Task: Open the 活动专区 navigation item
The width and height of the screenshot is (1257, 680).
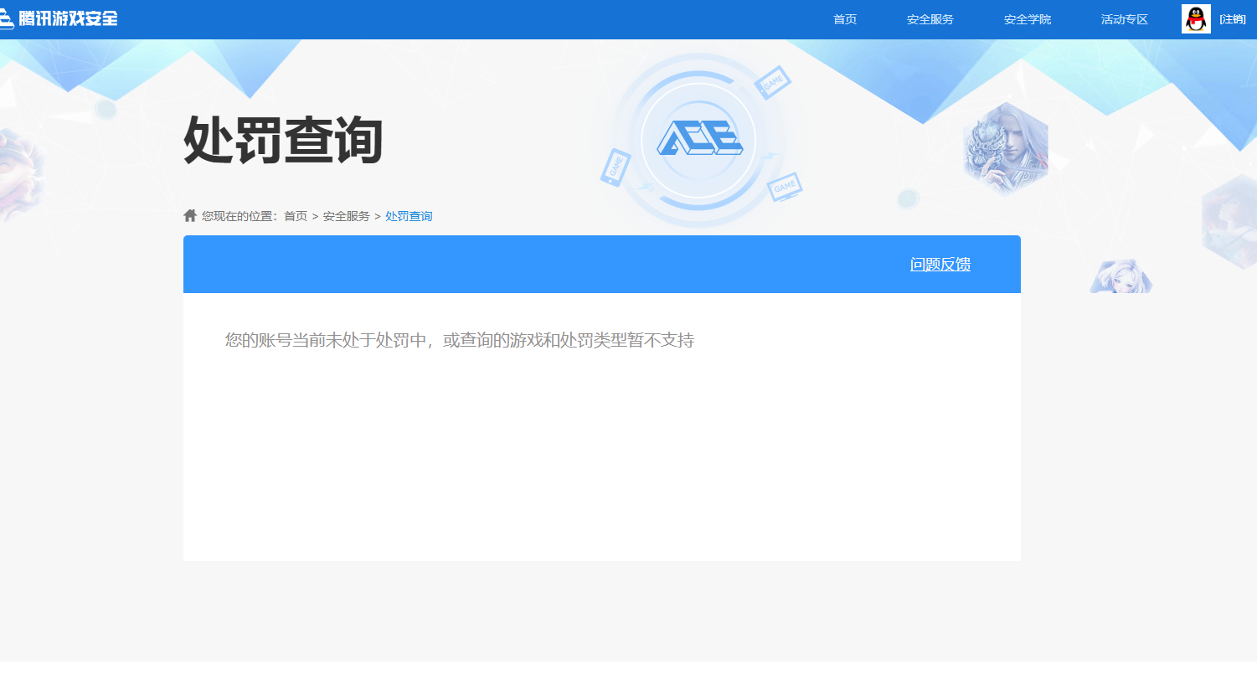Action: (x=1124, y=18)
